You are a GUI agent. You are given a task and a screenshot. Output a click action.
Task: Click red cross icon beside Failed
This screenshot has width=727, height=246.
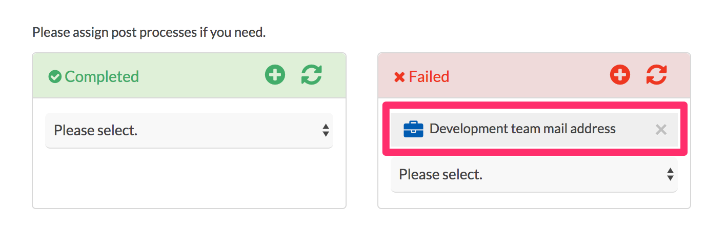399,77
